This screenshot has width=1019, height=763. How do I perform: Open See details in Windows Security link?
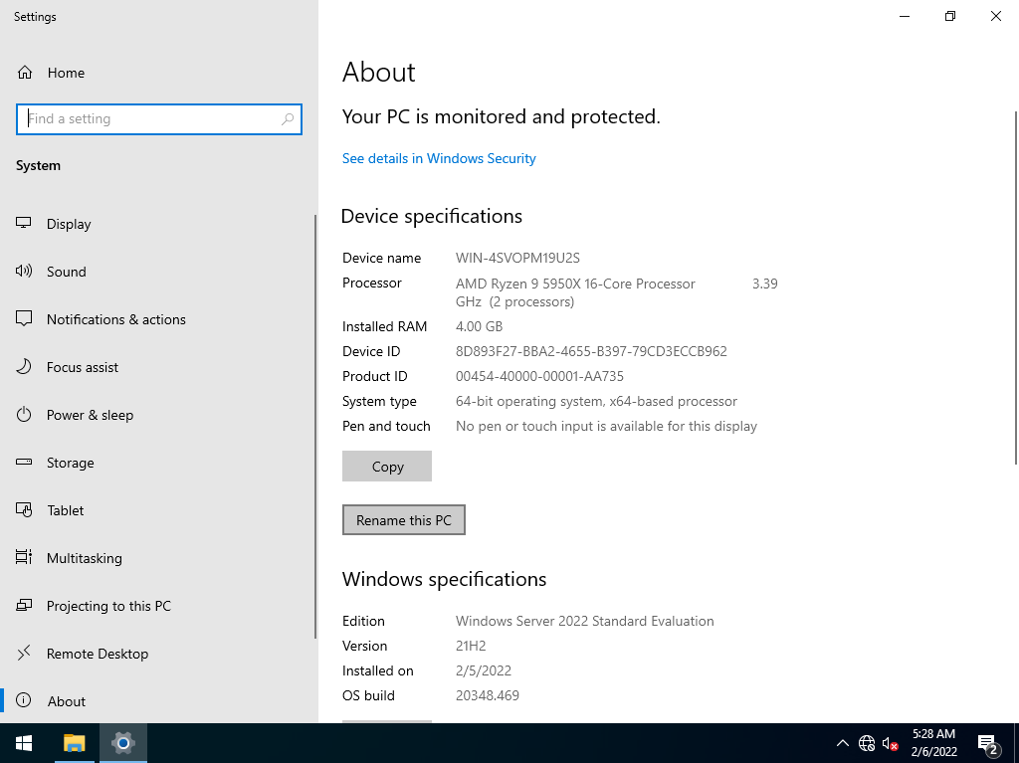439,158
